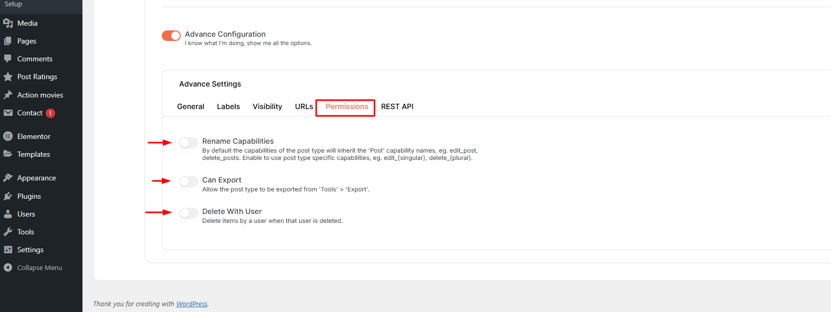Enable the Rename Capabilities toggle

189,143
